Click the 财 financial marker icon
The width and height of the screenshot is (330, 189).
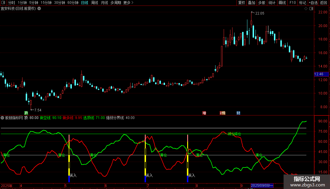point(238,113)
